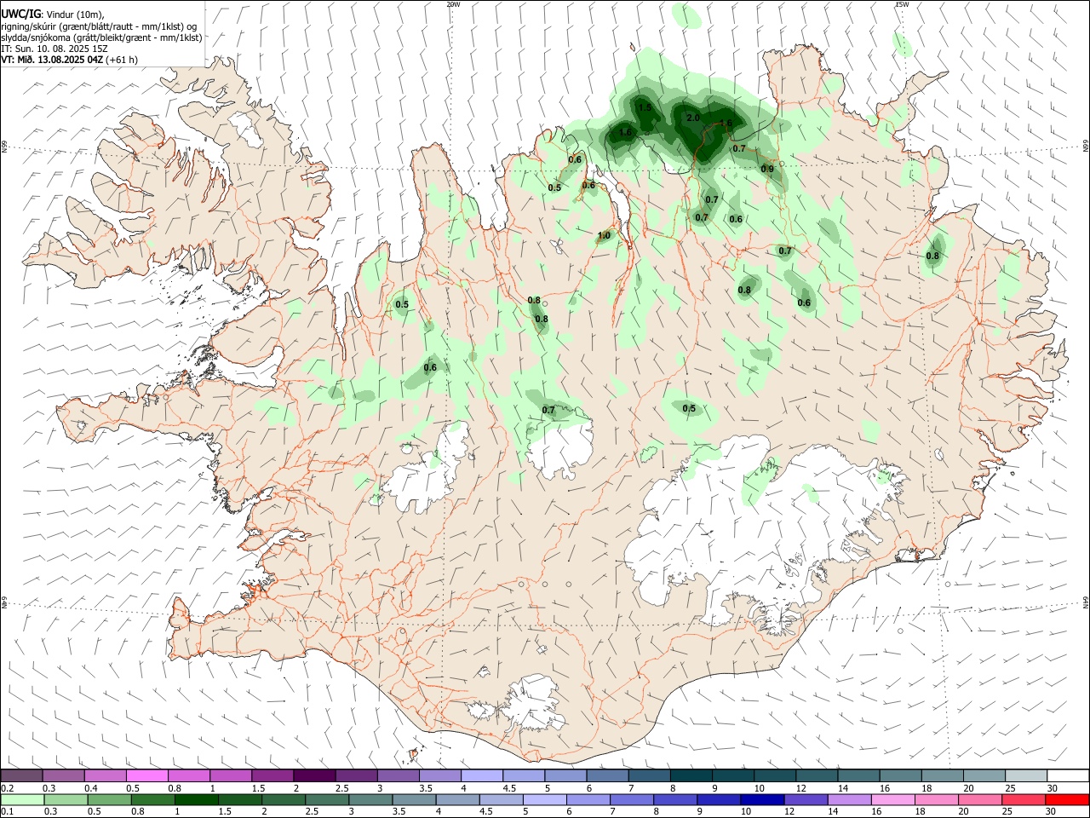
Task: Select the navy blue legend swatch labeled 10
Action: click(760, 799)
